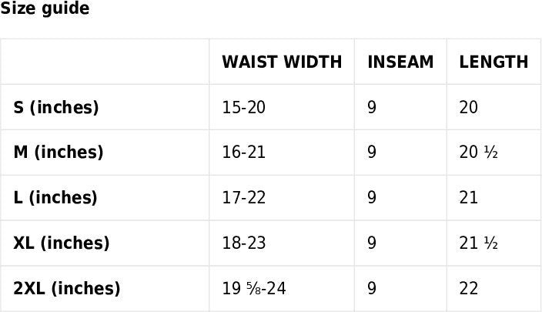Click the INSEAM column header
The height and width of the screenshot is (312, 542).
(x=400, y=62)
